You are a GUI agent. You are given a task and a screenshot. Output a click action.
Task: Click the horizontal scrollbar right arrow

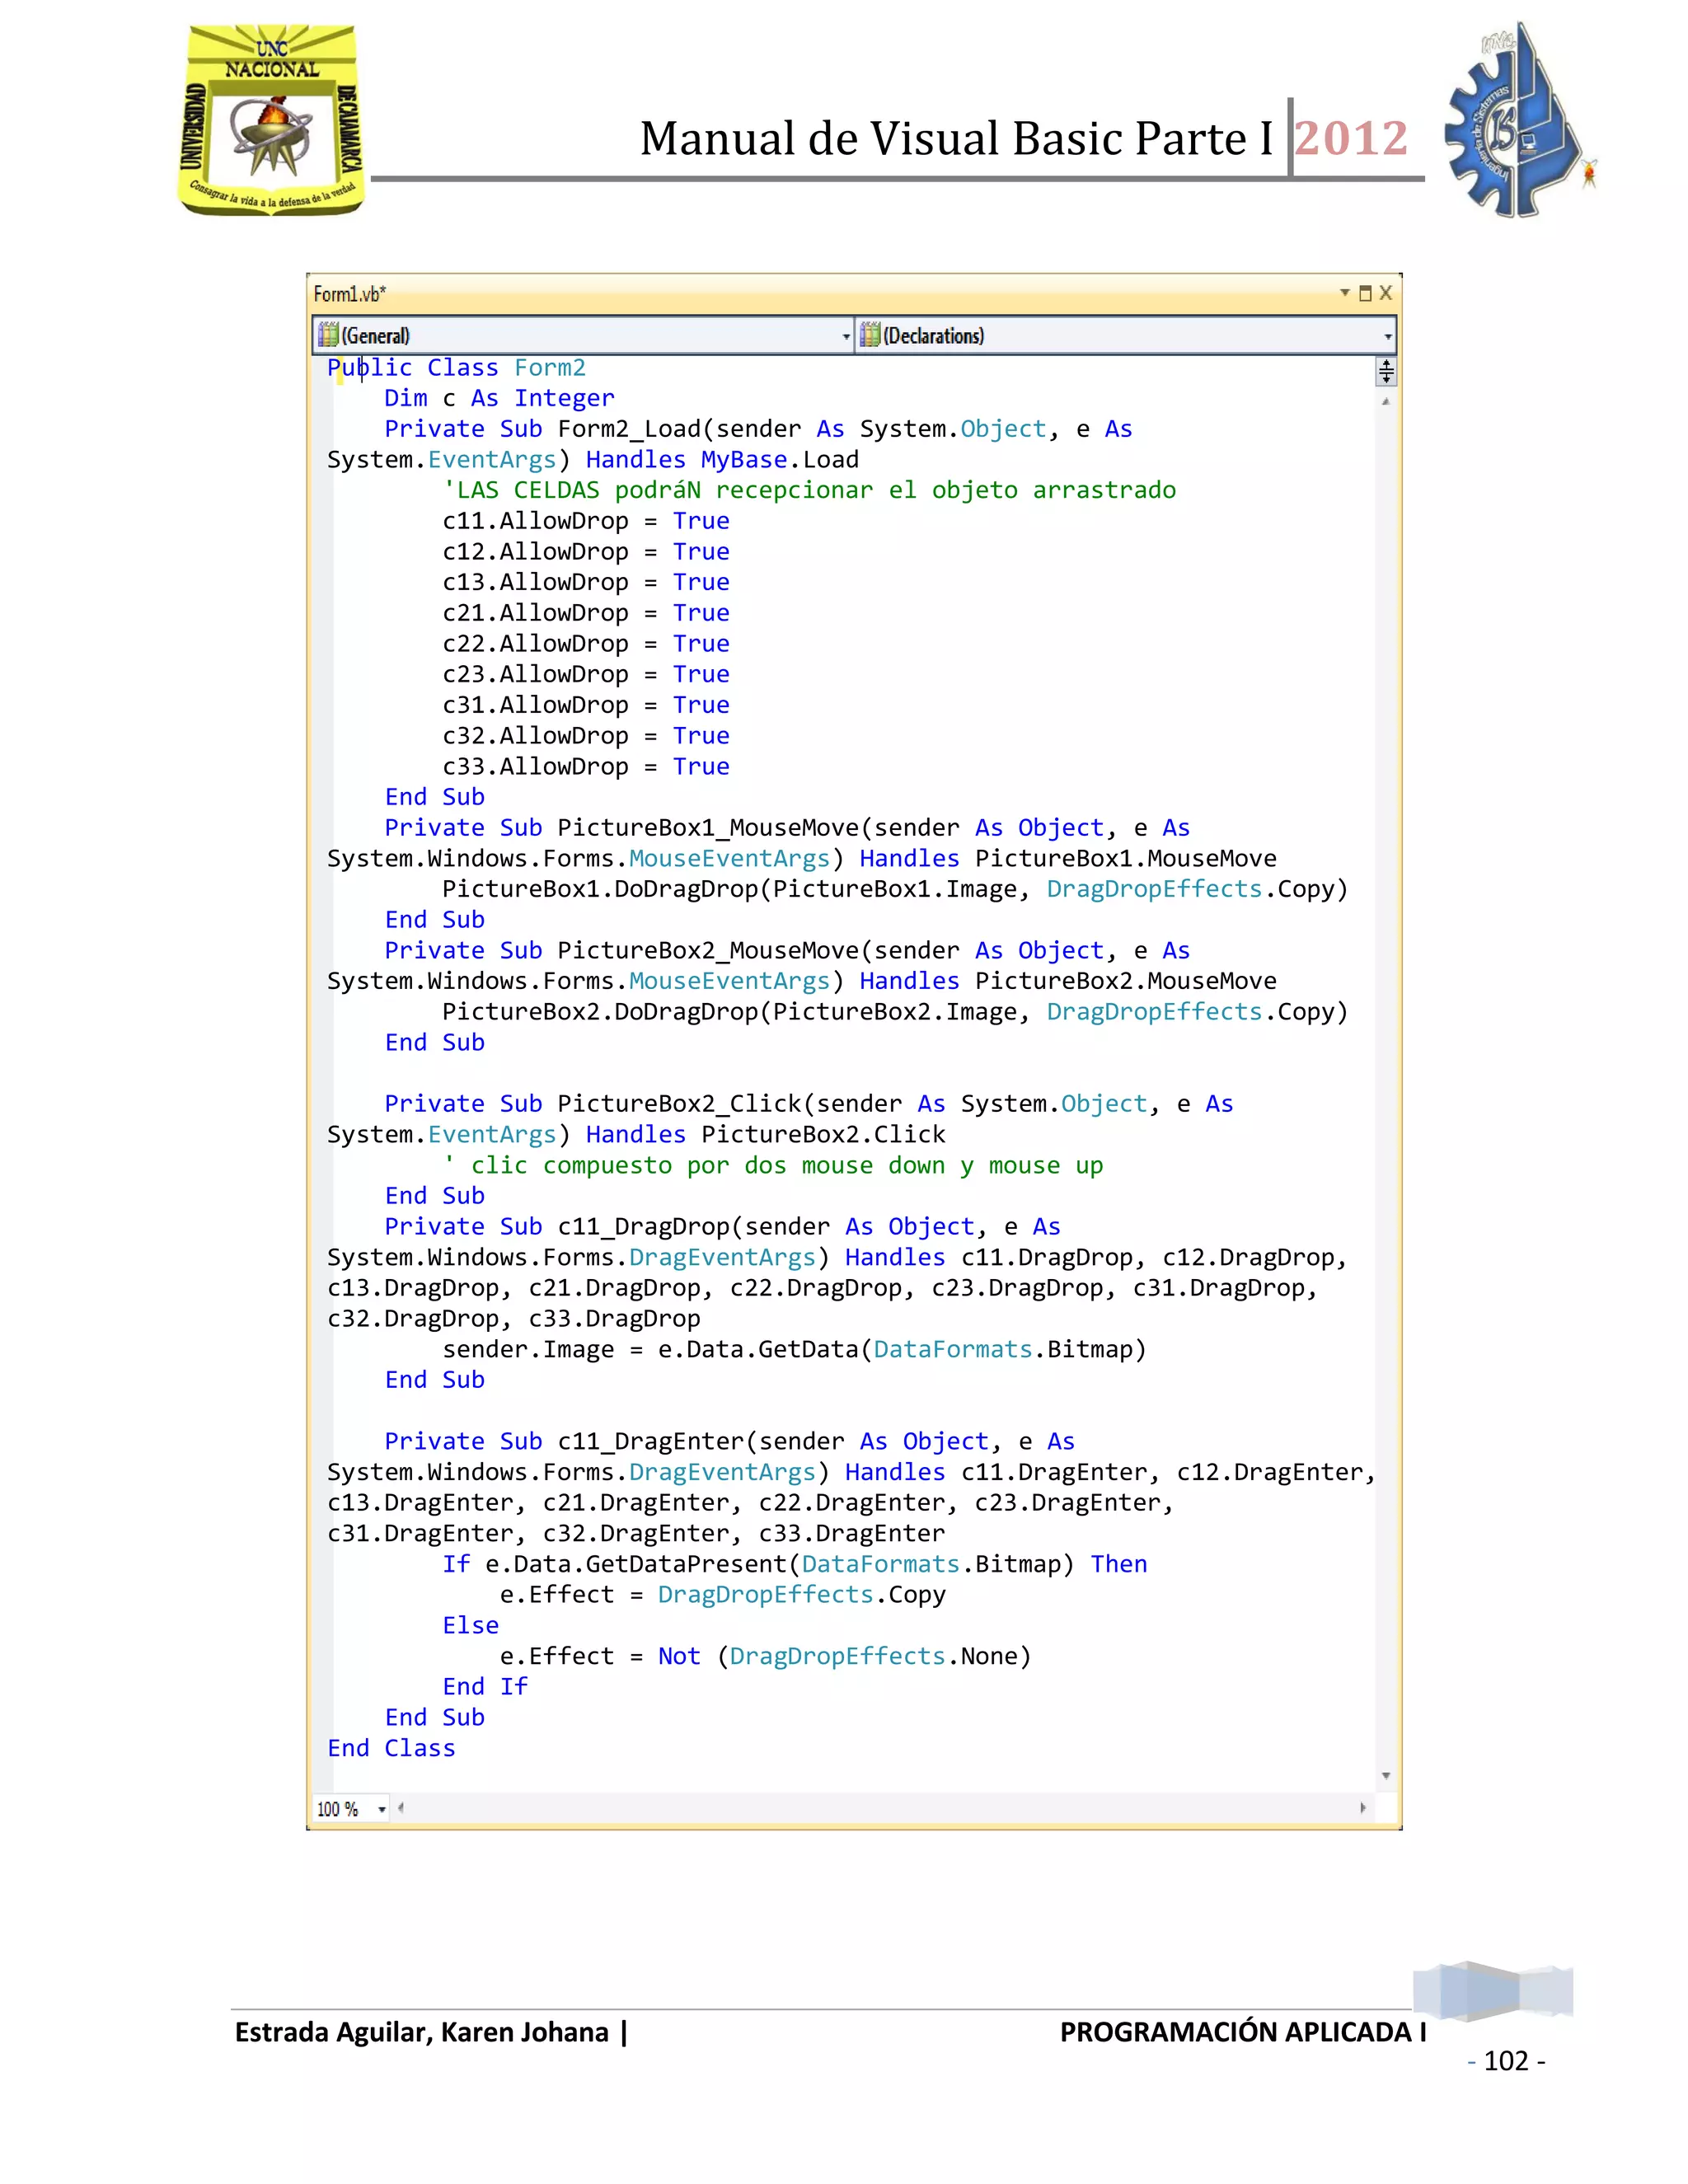(x=1363, y=1808)
